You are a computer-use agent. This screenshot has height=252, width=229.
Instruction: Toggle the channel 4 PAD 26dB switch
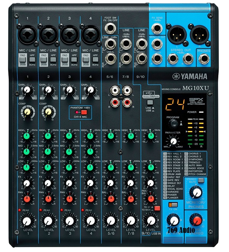pos(86,60)
